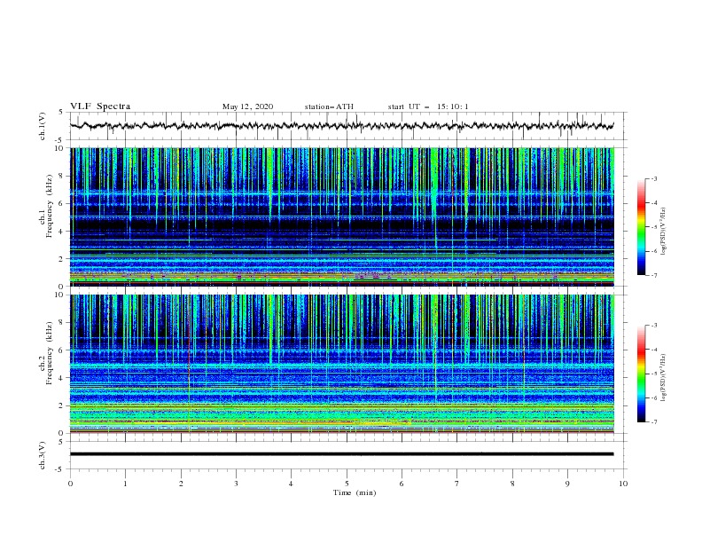Click the time axis tick label "3"
Image resolution: width=702 pixels, height=543 pixels.
(236, 484)
